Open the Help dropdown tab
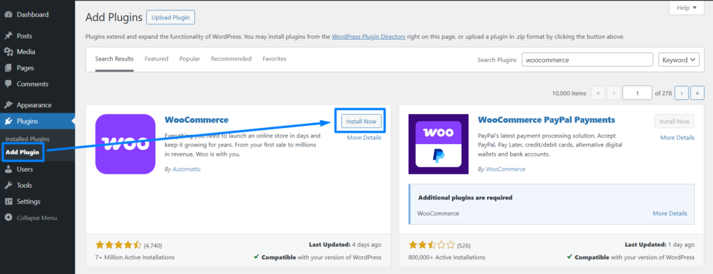This screenshot has height=274, width=713. coord(687,8)
